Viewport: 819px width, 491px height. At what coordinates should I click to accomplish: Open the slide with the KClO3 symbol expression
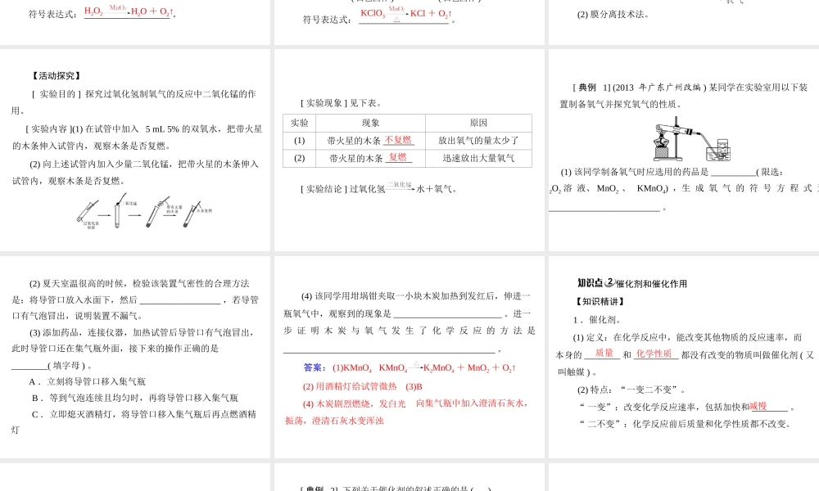coord(409,22)
